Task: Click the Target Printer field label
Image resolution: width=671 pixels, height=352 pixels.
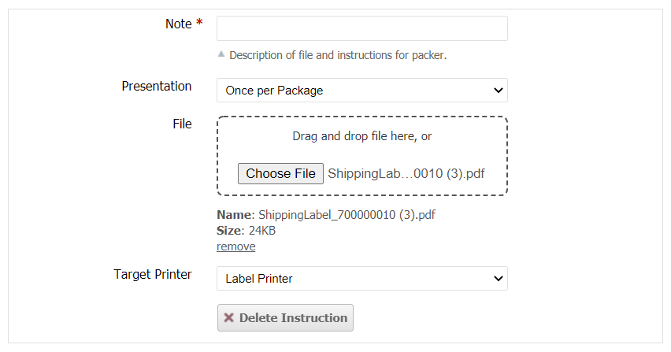Action: (153, 274)
